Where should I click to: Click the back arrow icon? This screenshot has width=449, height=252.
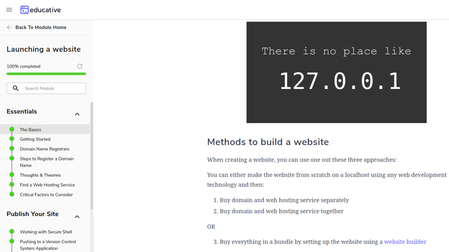[9, 28]
